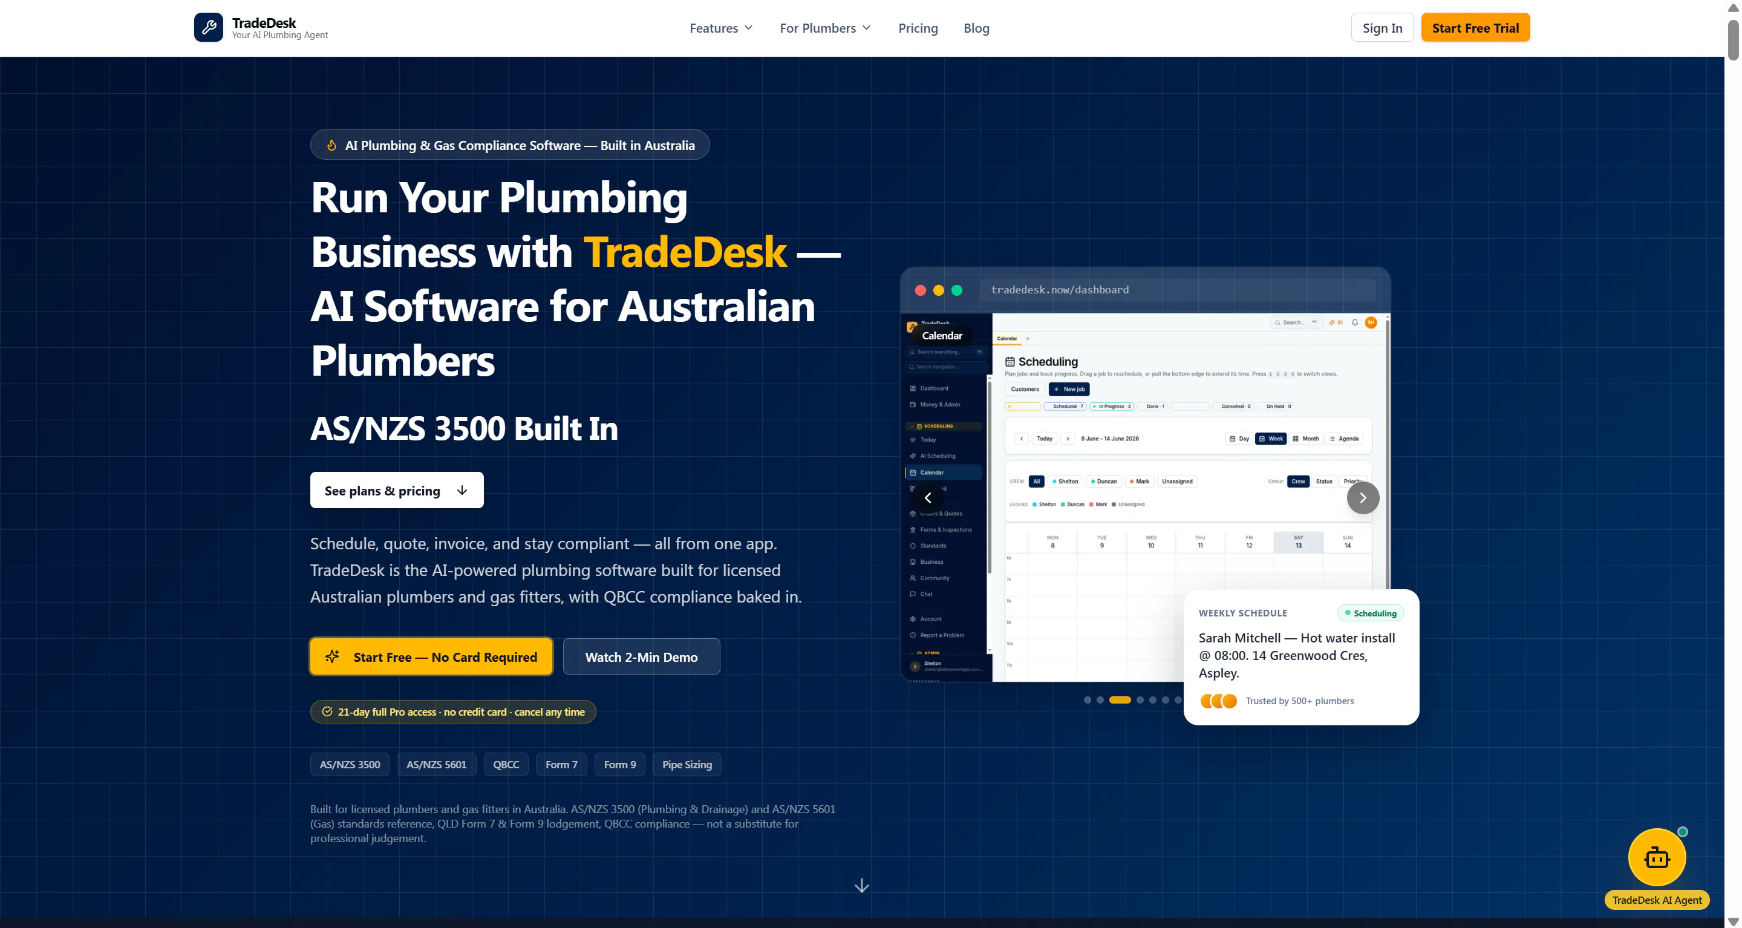Expand the For Plumbers dropdown
Image resolution: width=1742 pixels, height=928 pixels.
(825, 28)
